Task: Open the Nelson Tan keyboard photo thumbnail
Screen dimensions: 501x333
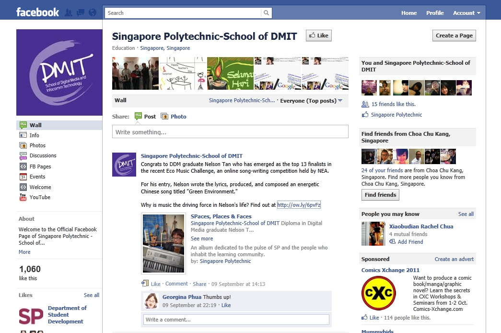Action: point(163,243)
